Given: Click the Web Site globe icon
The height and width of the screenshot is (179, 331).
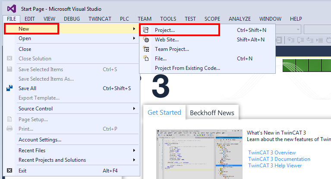Looking at the screenshot, I should click(146, 40).
